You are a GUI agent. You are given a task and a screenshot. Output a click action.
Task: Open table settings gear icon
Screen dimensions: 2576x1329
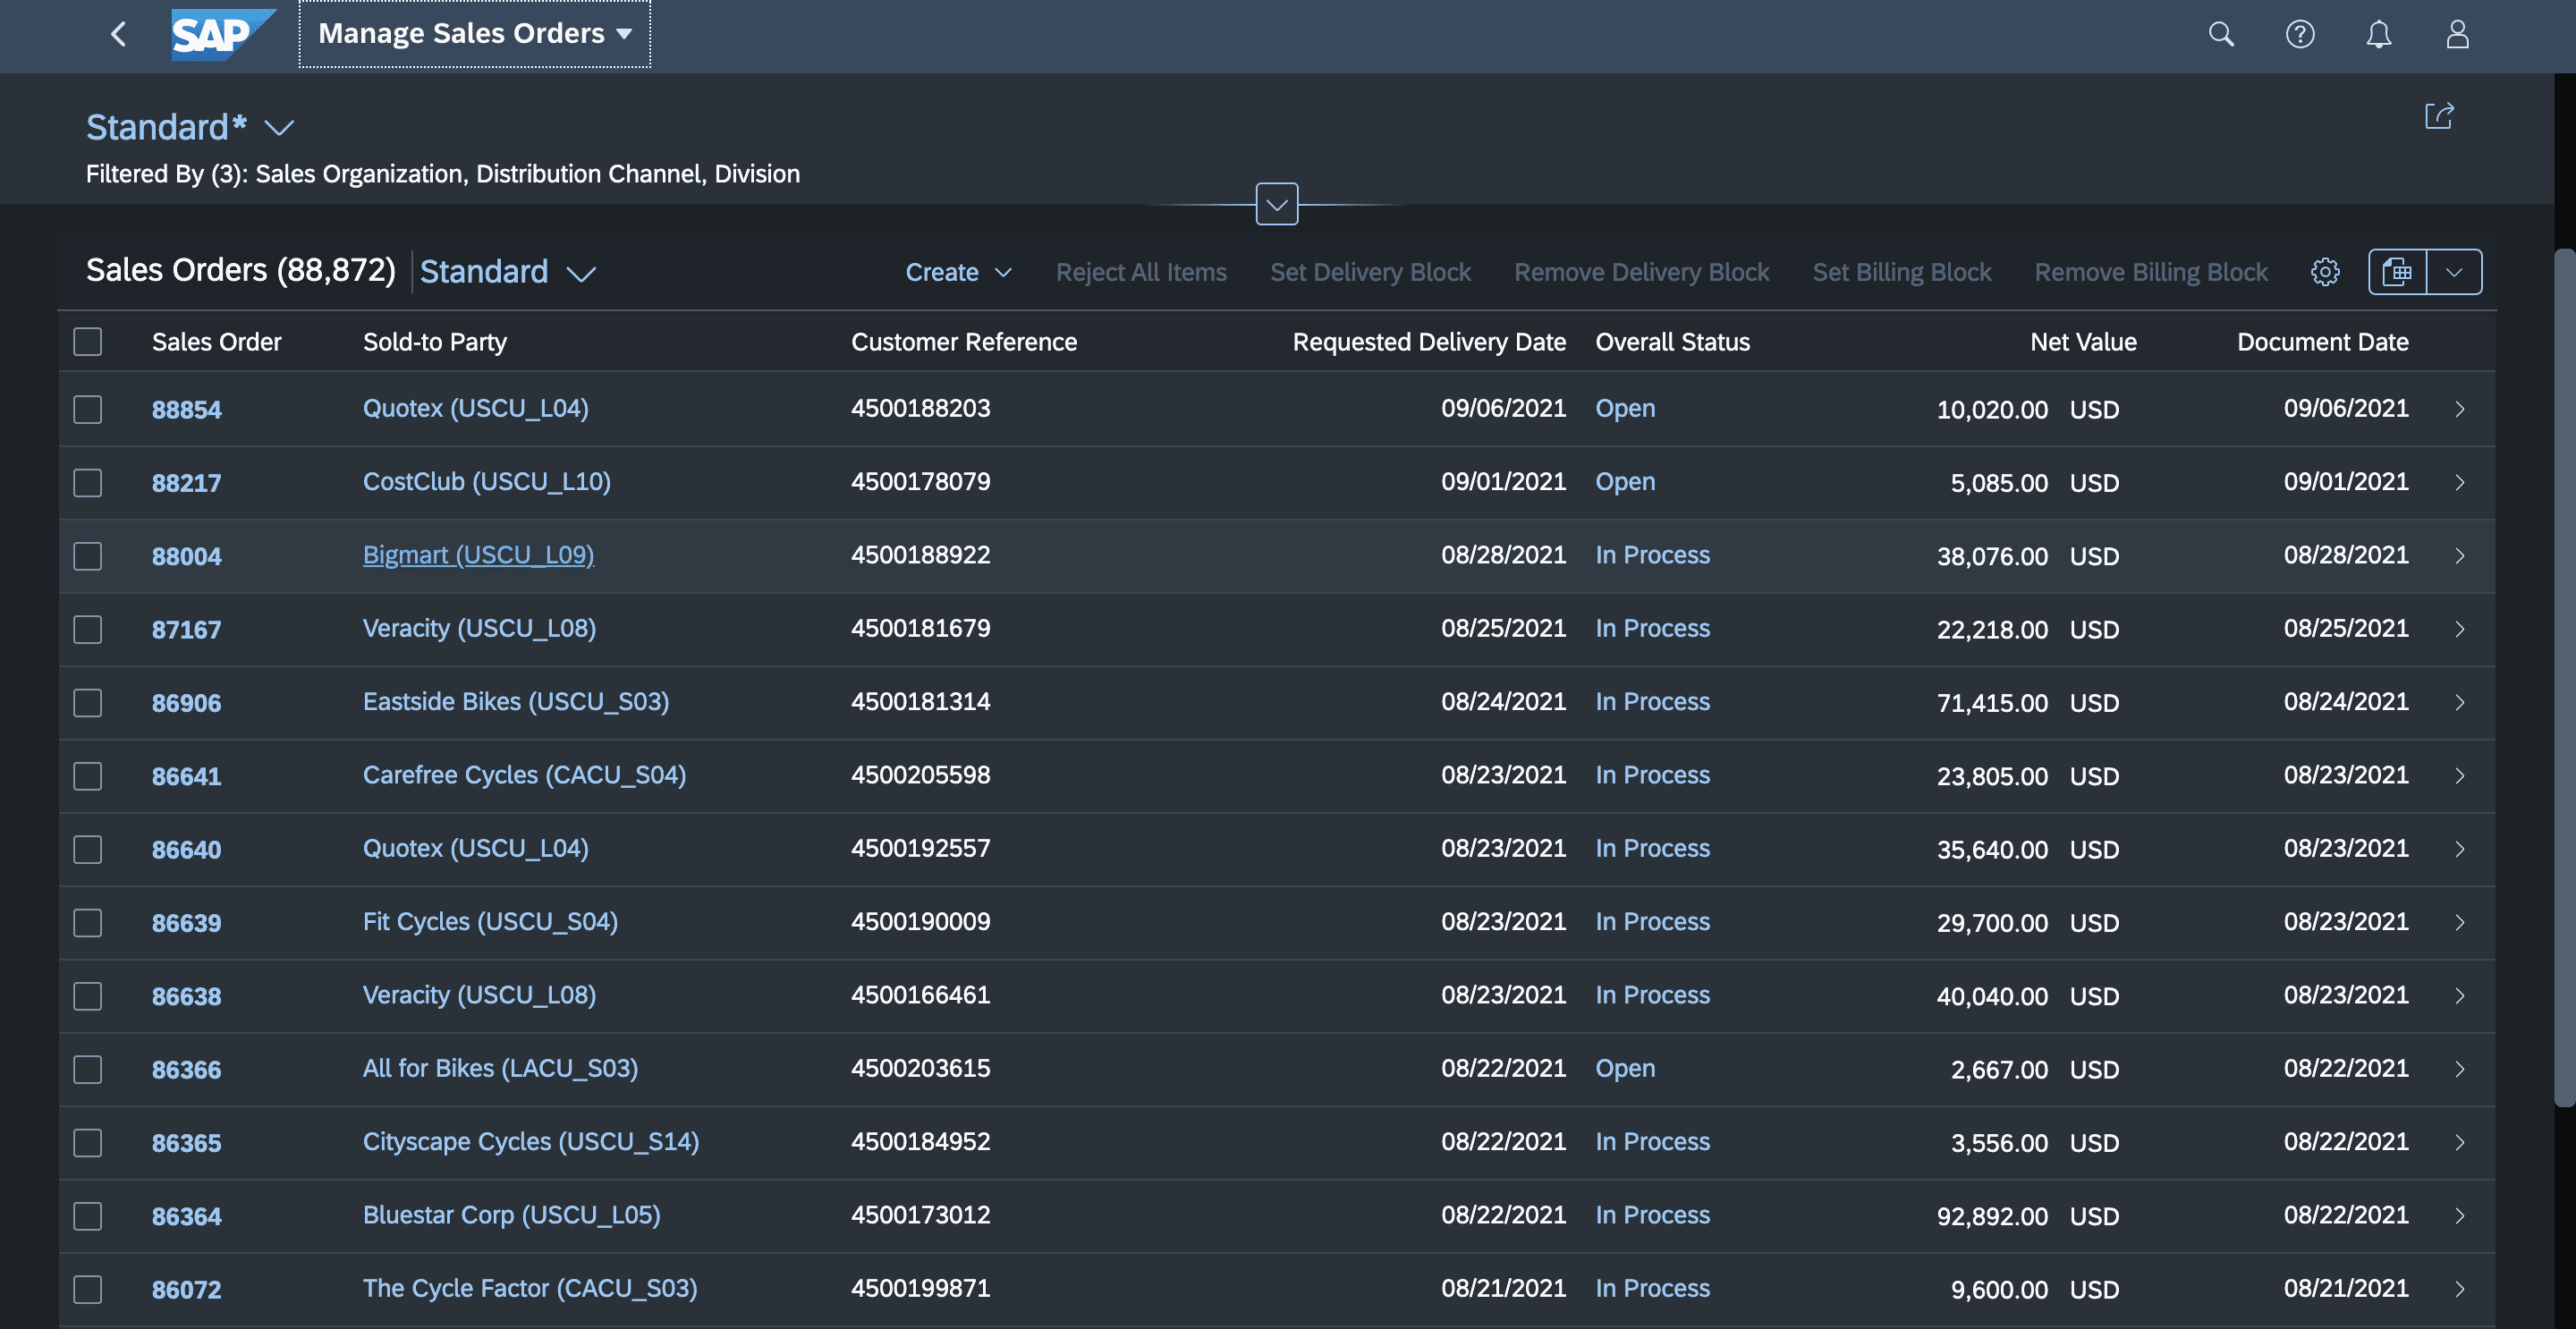click(x=2325, y=272)
